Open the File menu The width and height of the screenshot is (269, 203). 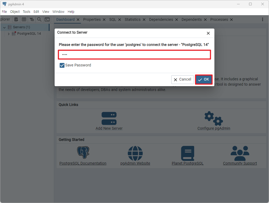4,12
